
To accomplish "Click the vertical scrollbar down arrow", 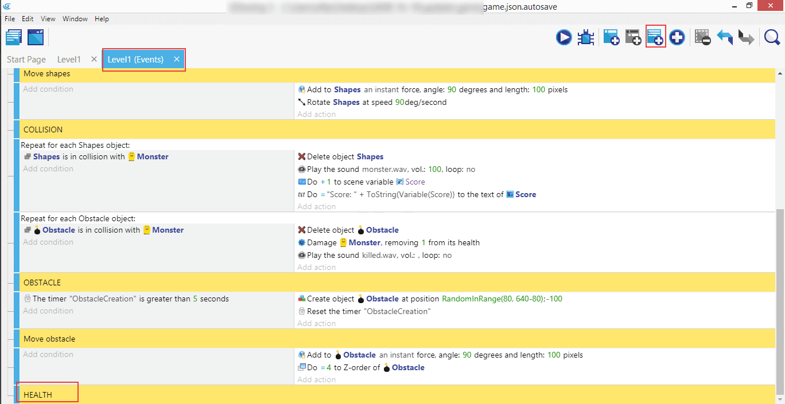I will click(779, 399).
